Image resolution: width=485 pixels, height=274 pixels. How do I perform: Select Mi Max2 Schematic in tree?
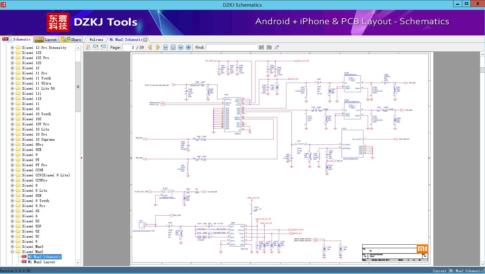tap(44, 257)
